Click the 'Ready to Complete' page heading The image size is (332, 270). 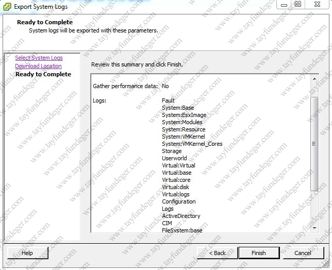[x=45, y=22]
